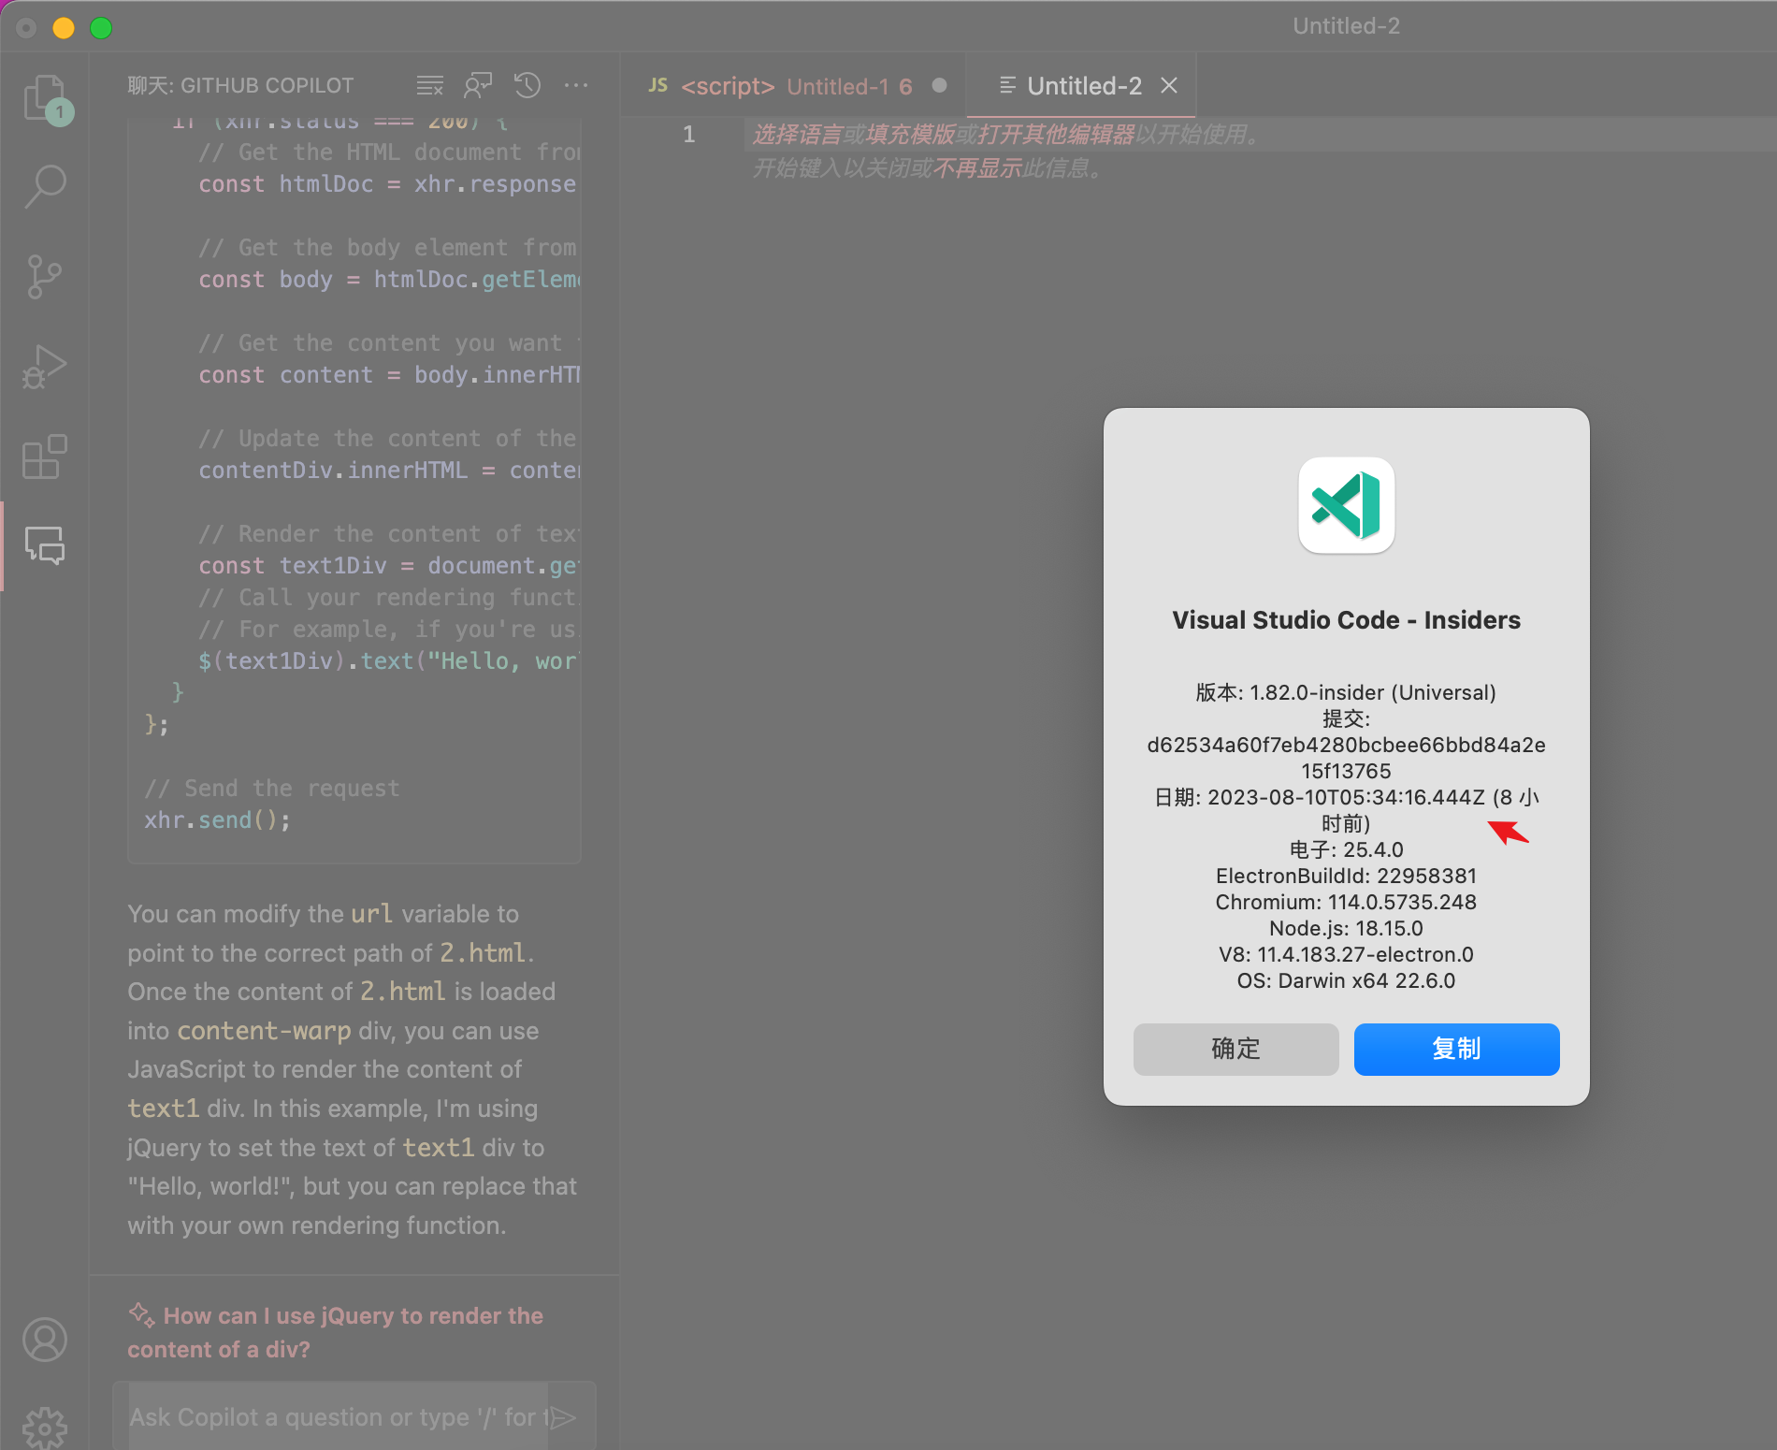
Task: Click the 复制 button to copy version info
Action: [1455, 1049]
